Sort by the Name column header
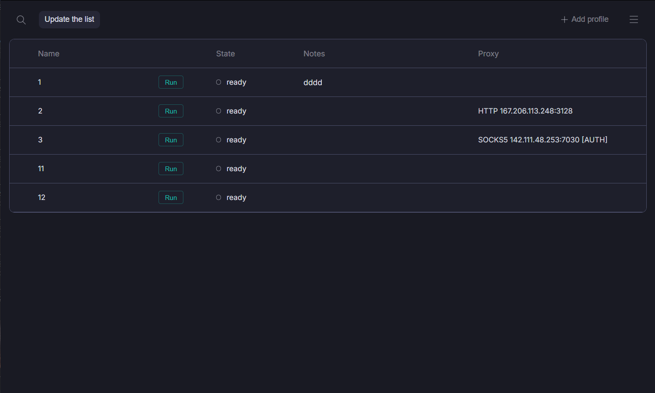 click(48, 54)
